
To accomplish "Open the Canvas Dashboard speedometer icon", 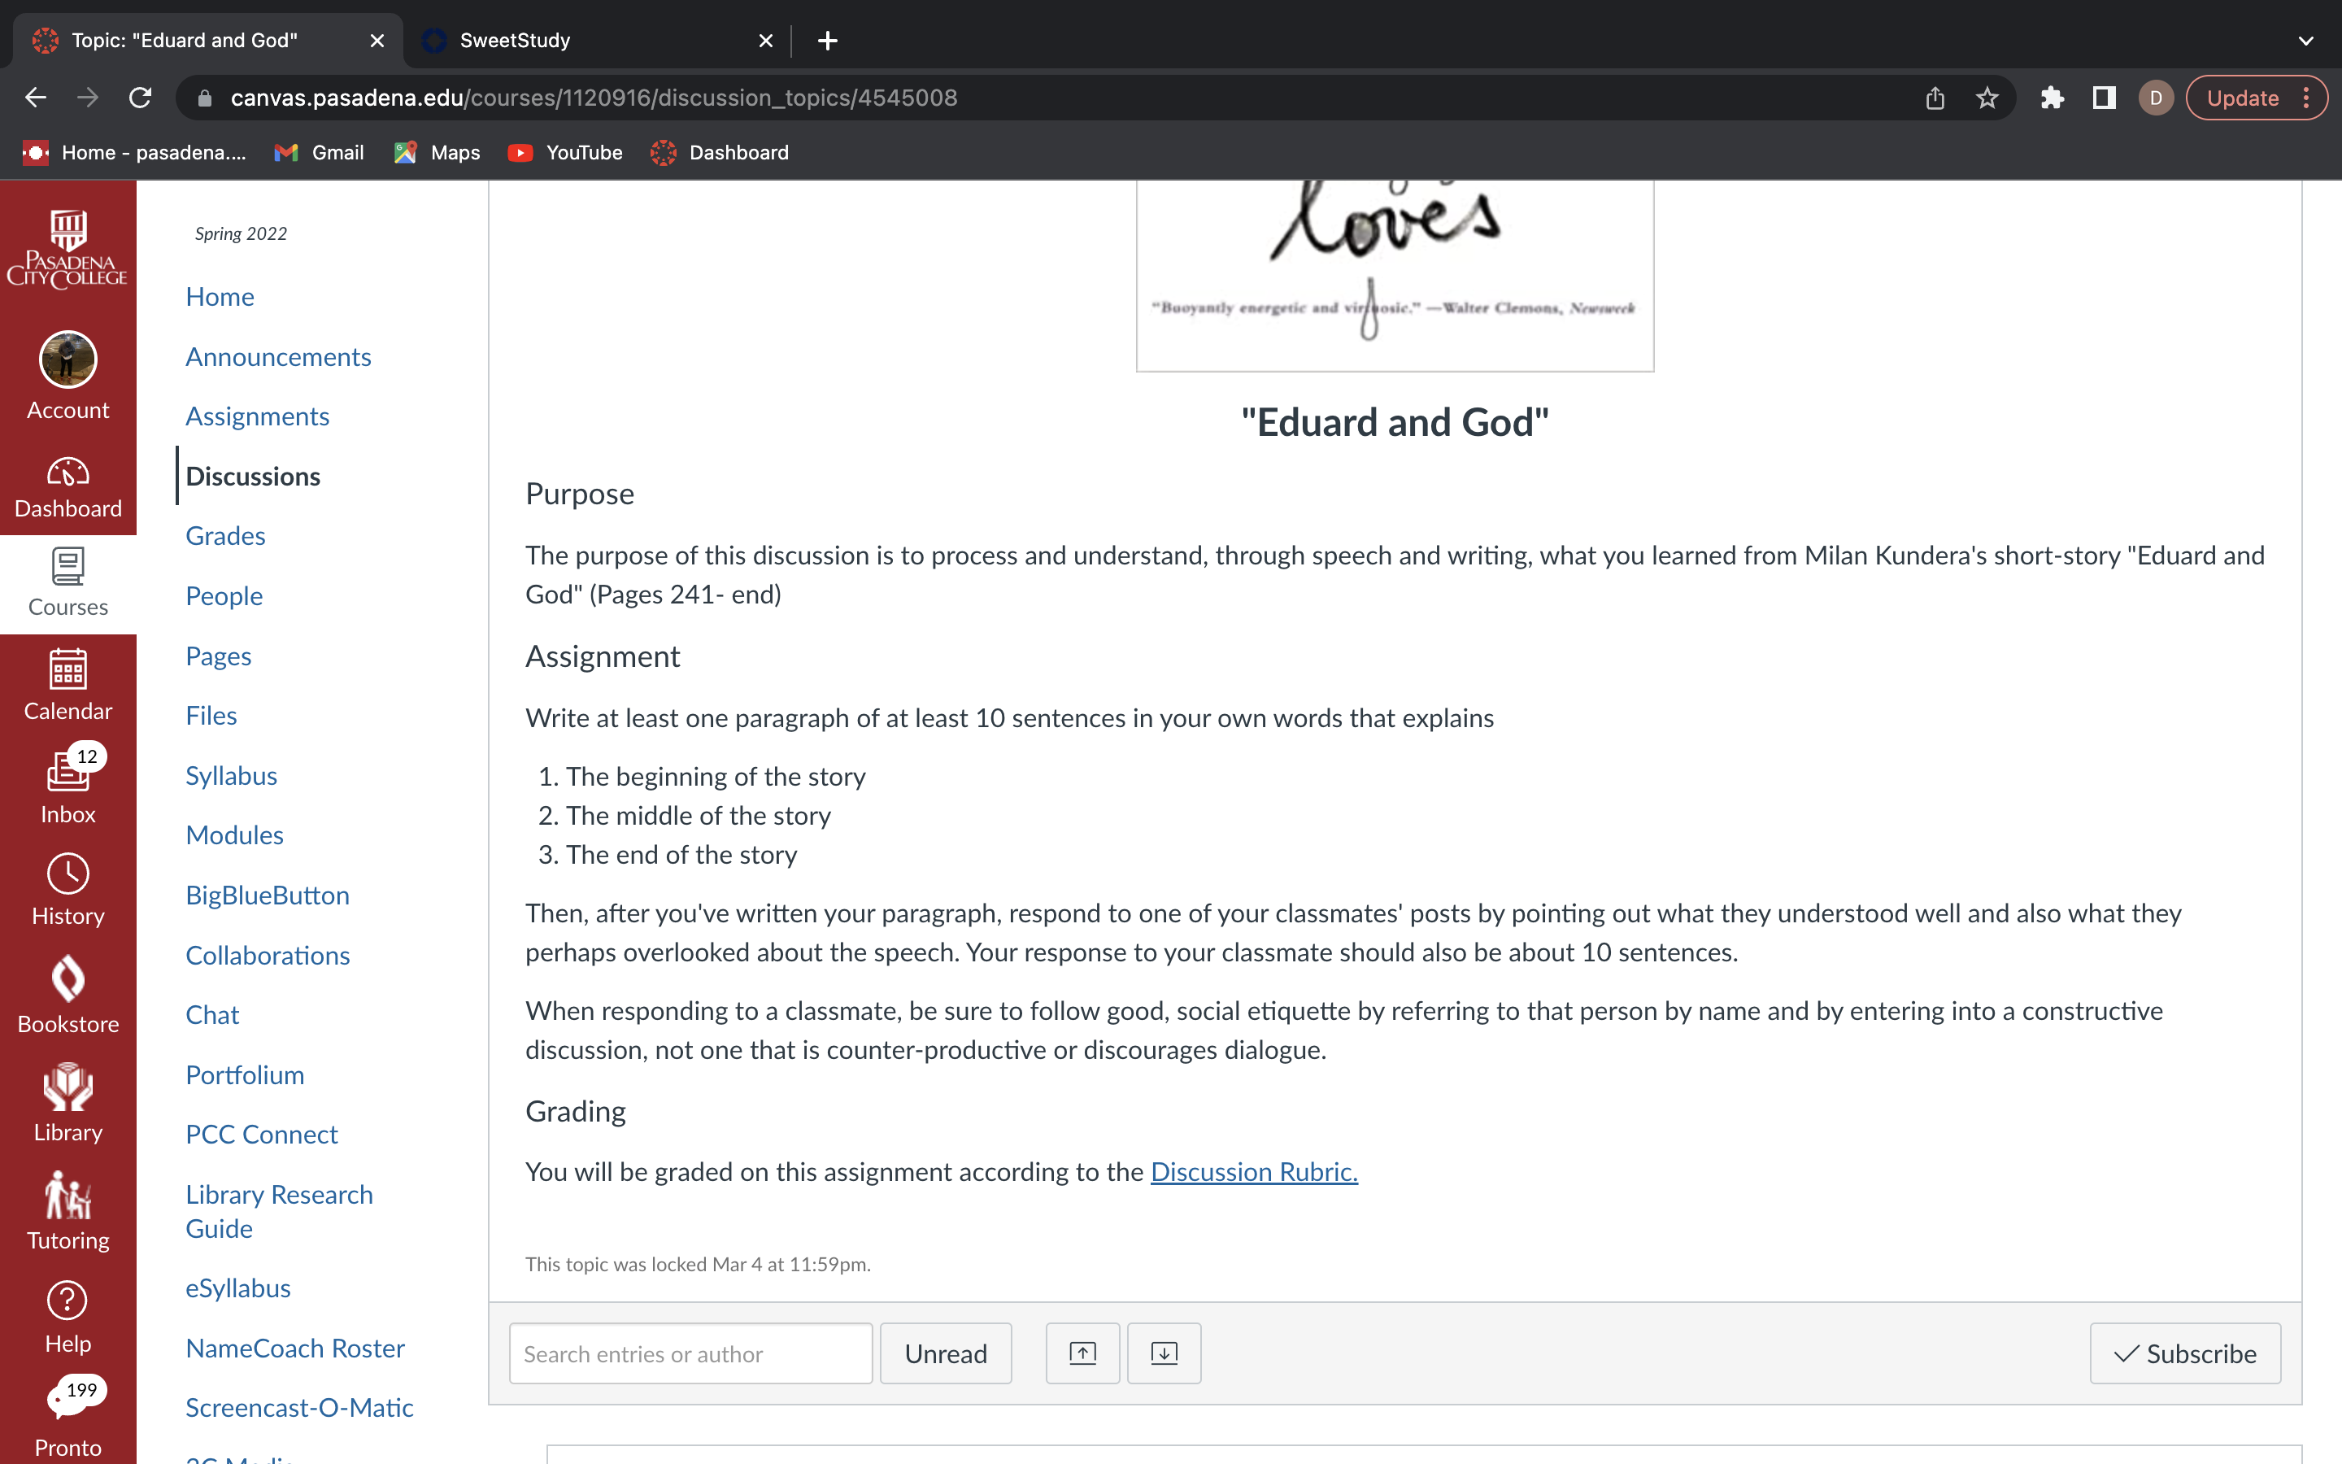I will point(67,473).
